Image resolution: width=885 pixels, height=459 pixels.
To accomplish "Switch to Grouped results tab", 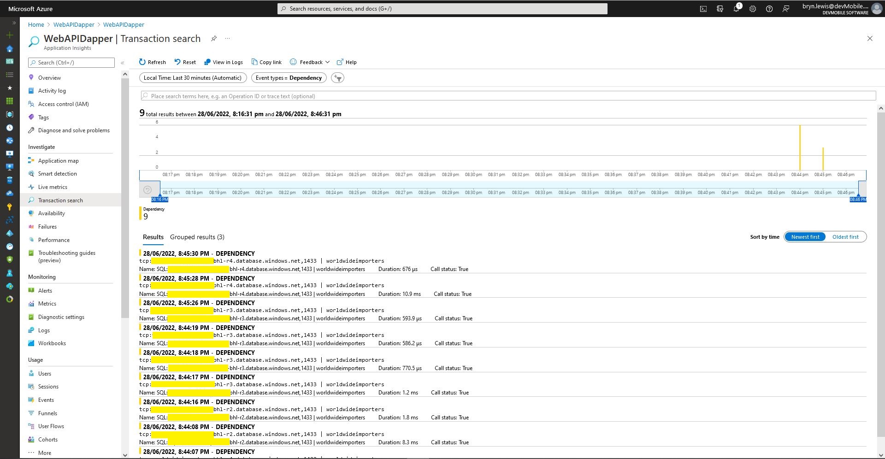I will 197,237.
